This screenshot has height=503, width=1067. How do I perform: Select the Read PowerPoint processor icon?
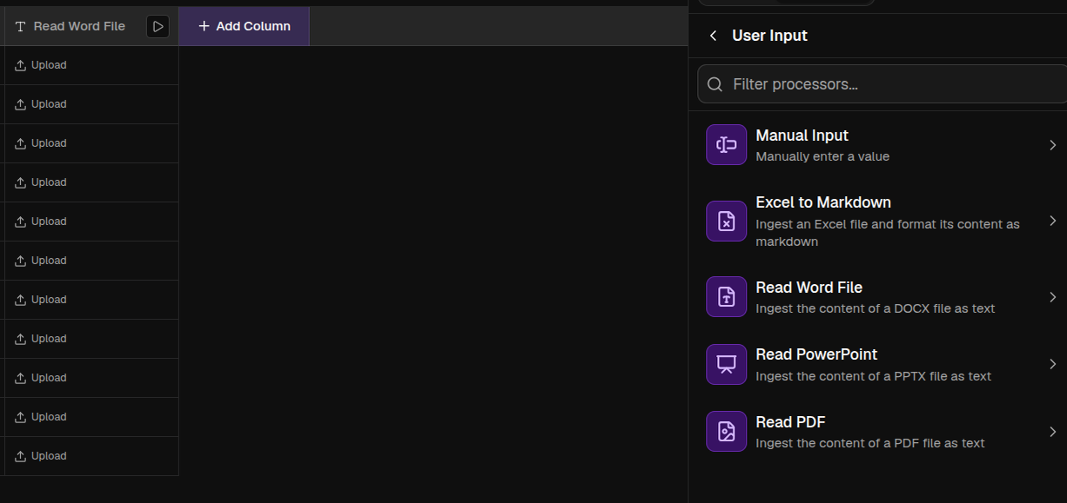point(726,364)
